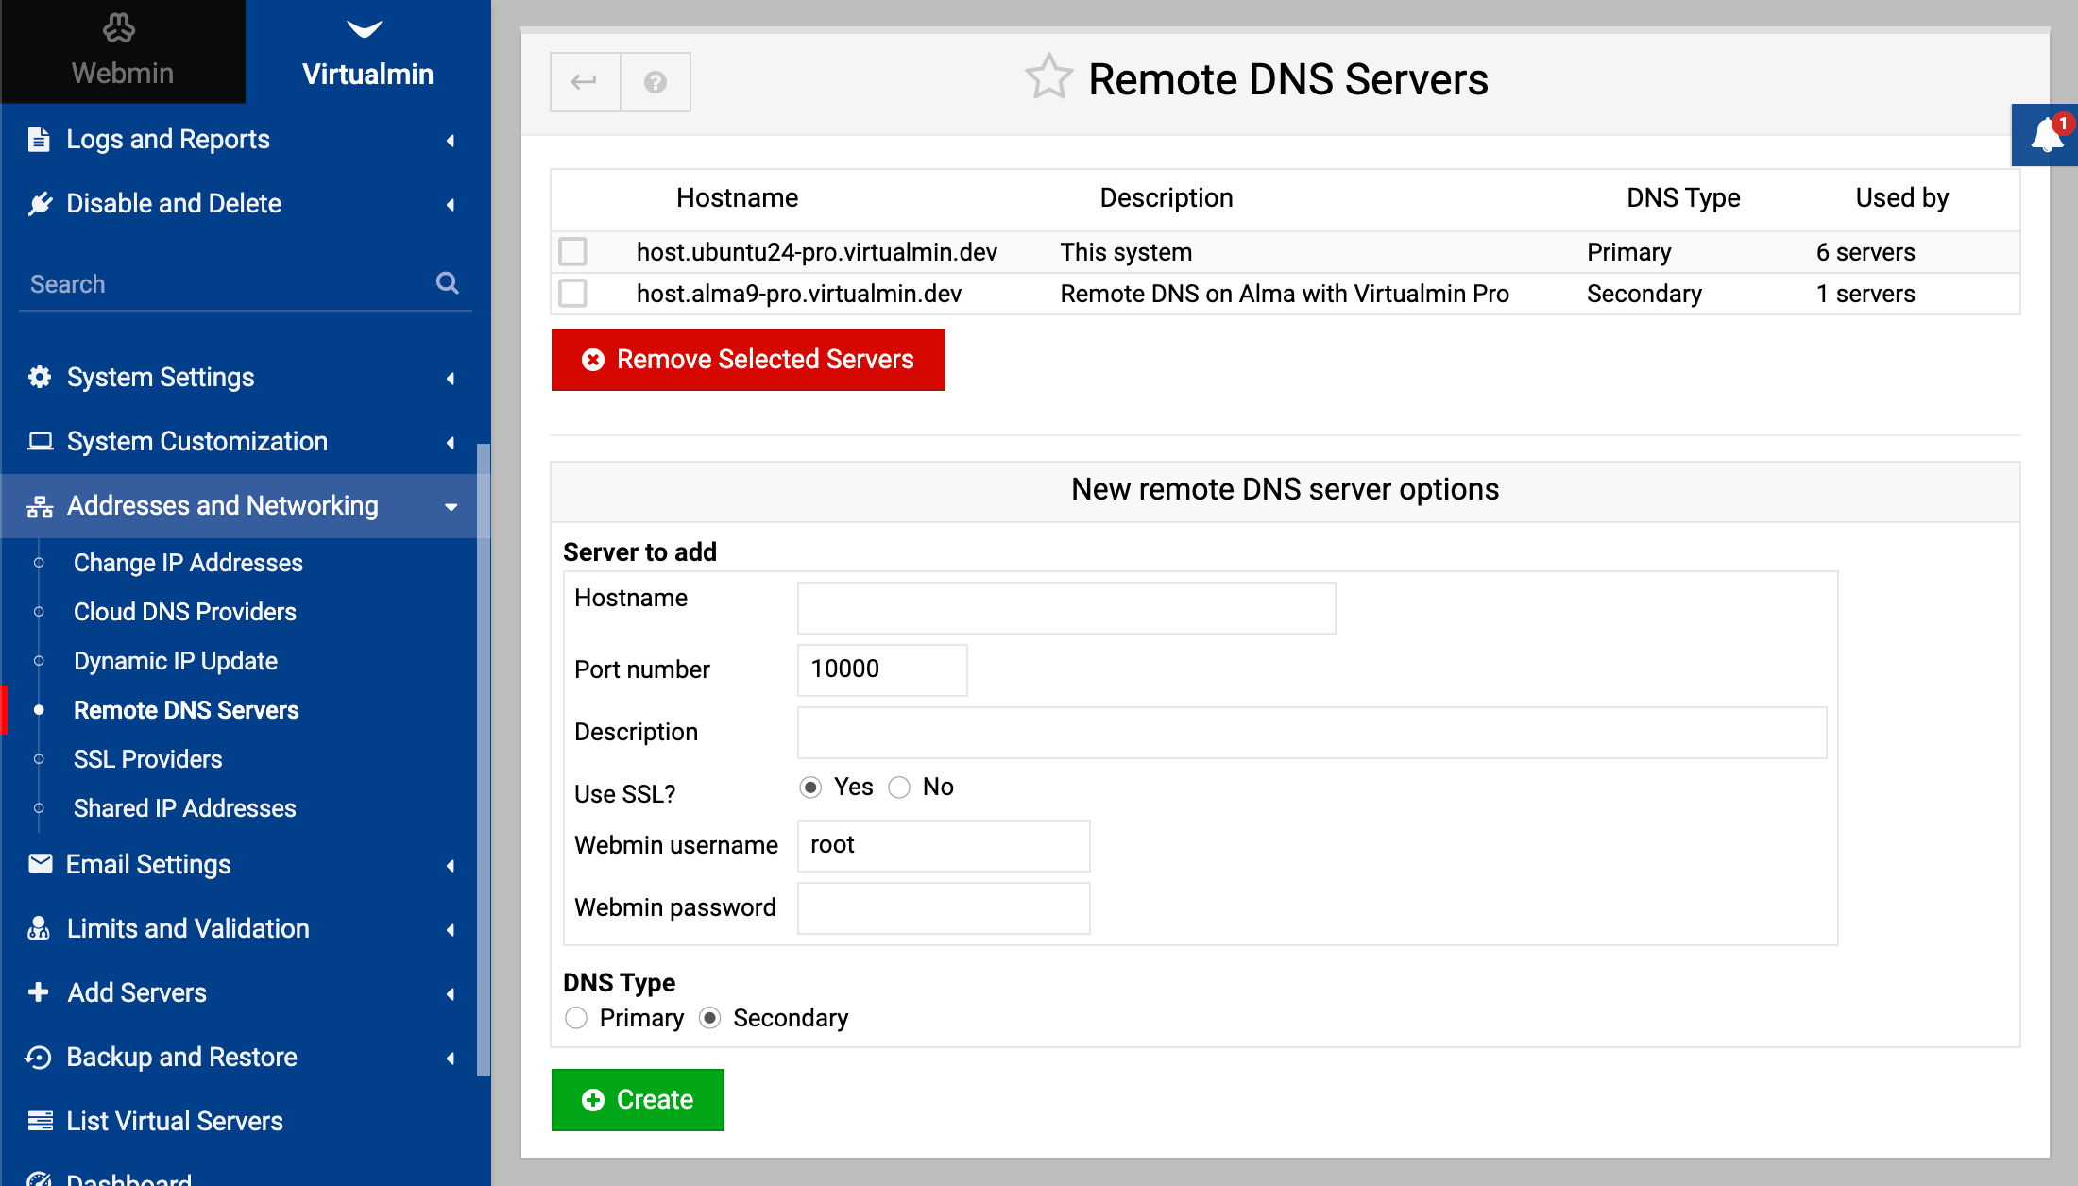Expand the Backup and Restore menu arrow

click(451, 1059)
